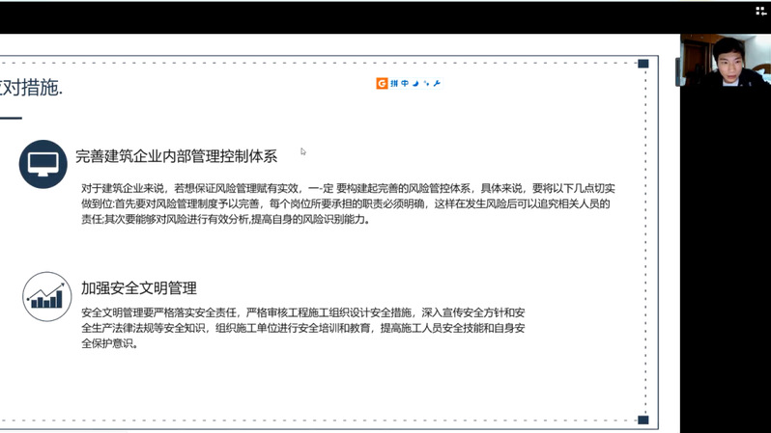The height and width of the screenshot is (433, 771).
Task: Switch the video layout via top-right grid icon
Action: [760, 11]
